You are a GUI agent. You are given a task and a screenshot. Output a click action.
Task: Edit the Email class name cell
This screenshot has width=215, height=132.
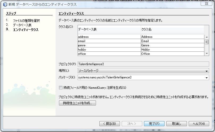pos(172,41)
